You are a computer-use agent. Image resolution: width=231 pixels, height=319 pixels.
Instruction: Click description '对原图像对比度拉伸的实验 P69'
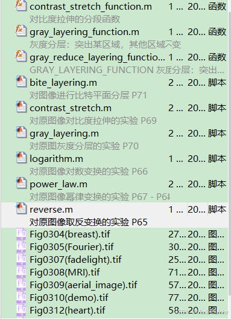pyautogui.click(x=93, y=121)
